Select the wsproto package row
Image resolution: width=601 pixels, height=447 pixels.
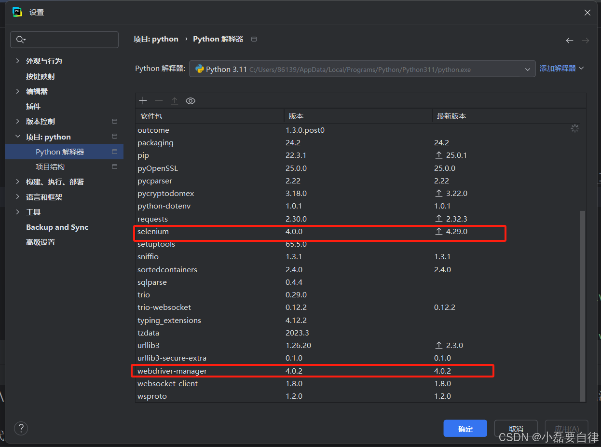pyautogui.click(x=357, y=396)
